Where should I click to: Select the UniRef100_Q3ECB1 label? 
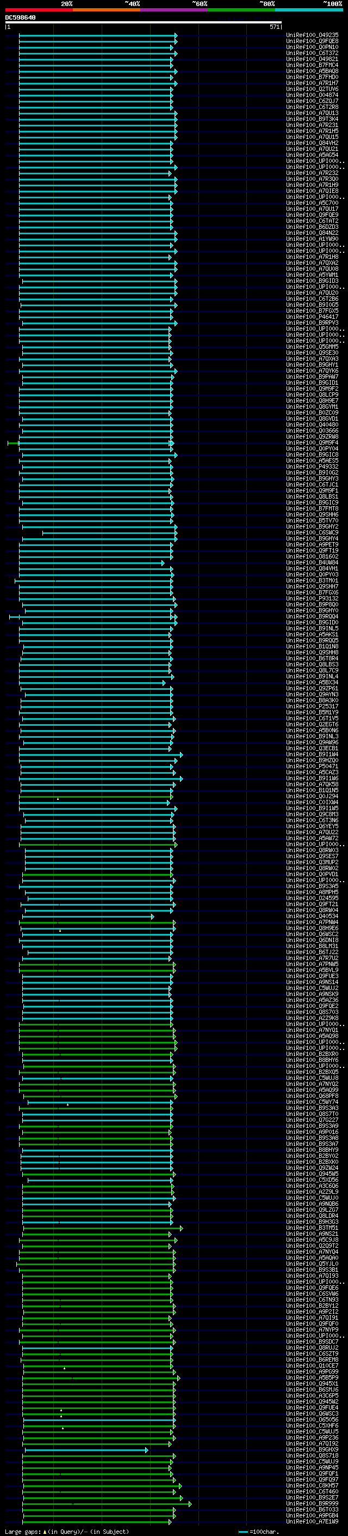[x=312, y=748]
